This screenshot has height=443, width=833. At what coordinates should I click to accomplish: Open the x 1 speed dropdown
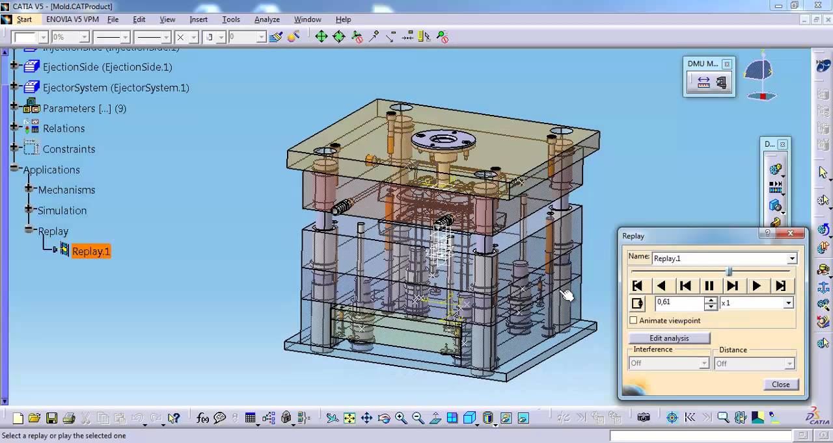788,303
